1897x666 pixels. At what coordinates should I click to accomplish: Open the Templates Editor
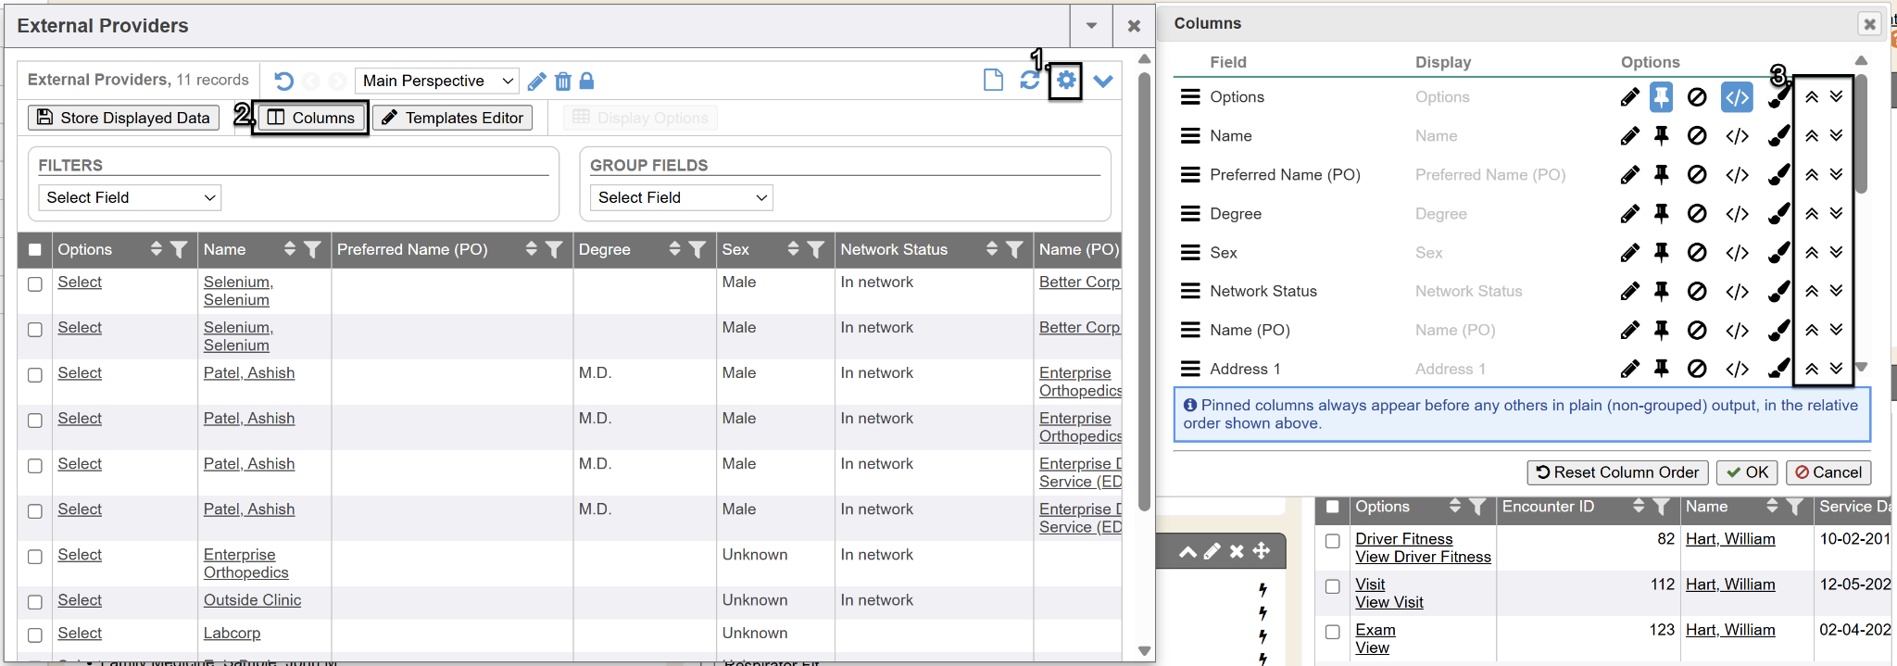point(452,118)
